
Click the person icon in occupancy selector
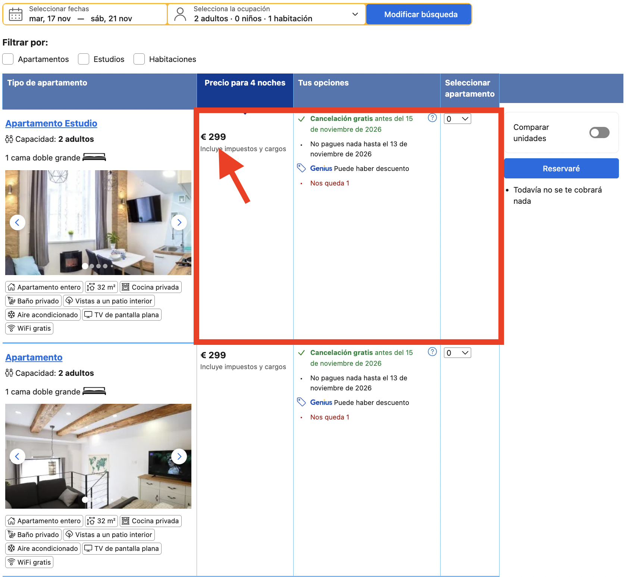pos(180,14)
